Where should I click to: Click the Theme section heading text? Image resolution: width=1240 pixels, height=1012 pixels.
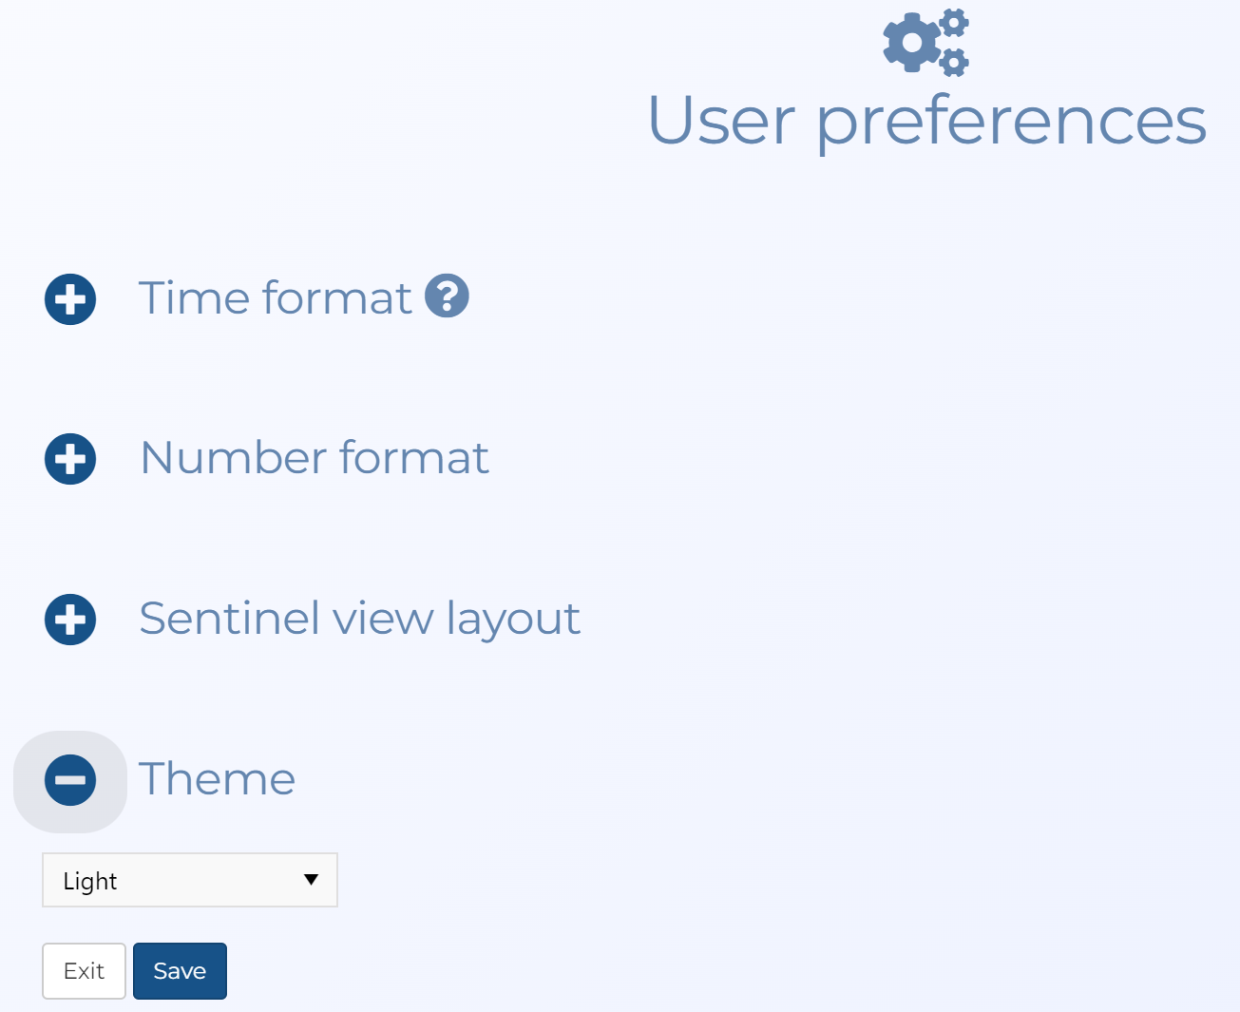point(217,778)
